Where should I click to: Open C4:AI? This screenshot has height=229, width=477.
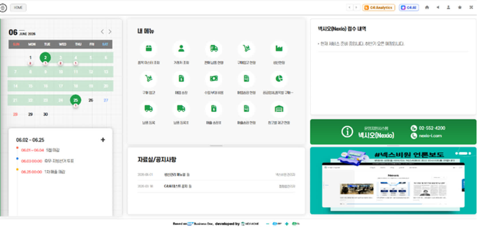pyautogui.click(x=409, y=7)
